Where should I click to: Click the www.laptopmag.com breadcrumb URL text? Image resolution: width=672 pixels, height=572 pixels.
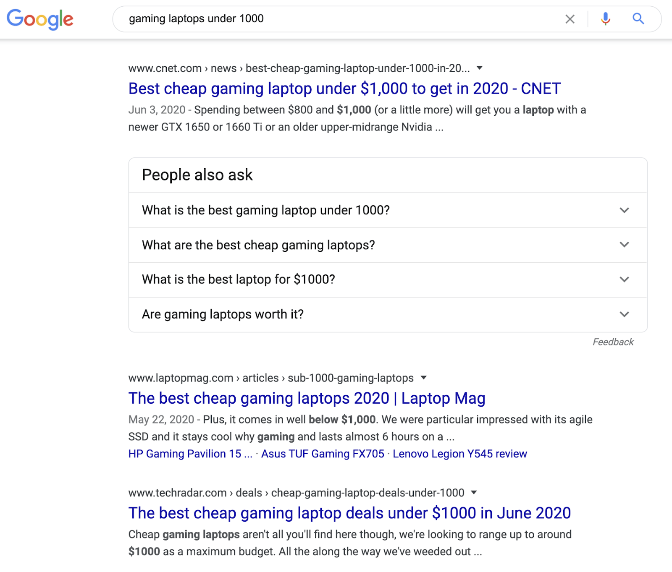click(271, 378)
